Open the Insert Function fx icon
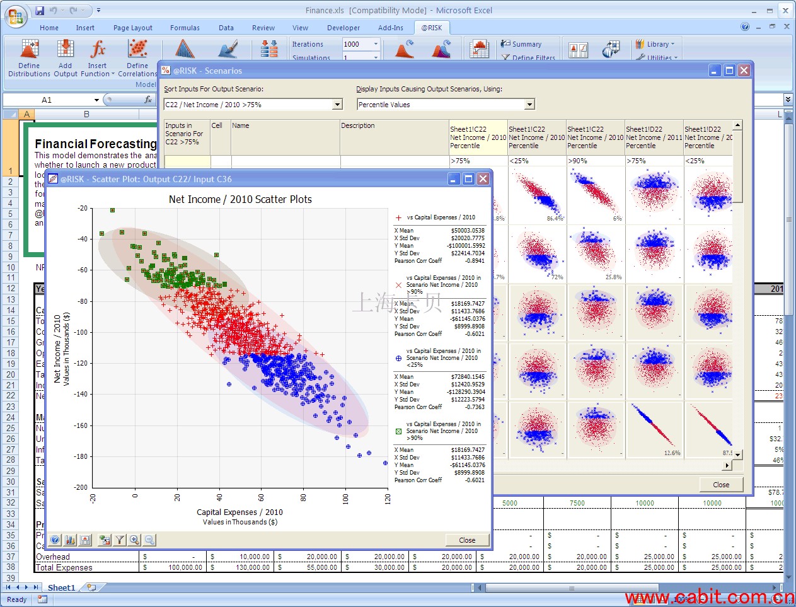 98,49
